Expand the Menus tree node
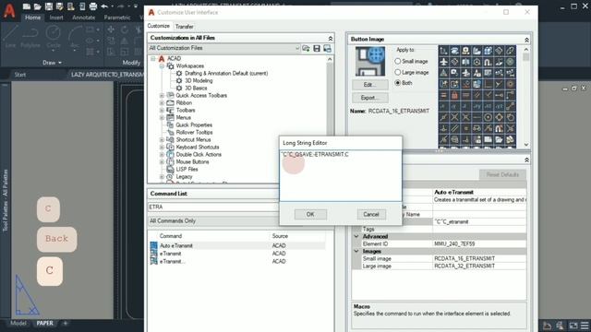Viewport: 591px width, 332px height. click(162, 118)
